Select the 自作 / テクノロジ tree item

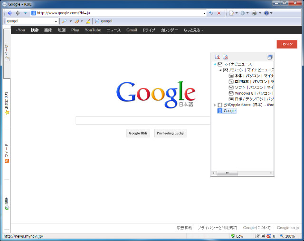pyautogui.click(x=251, y=99)
